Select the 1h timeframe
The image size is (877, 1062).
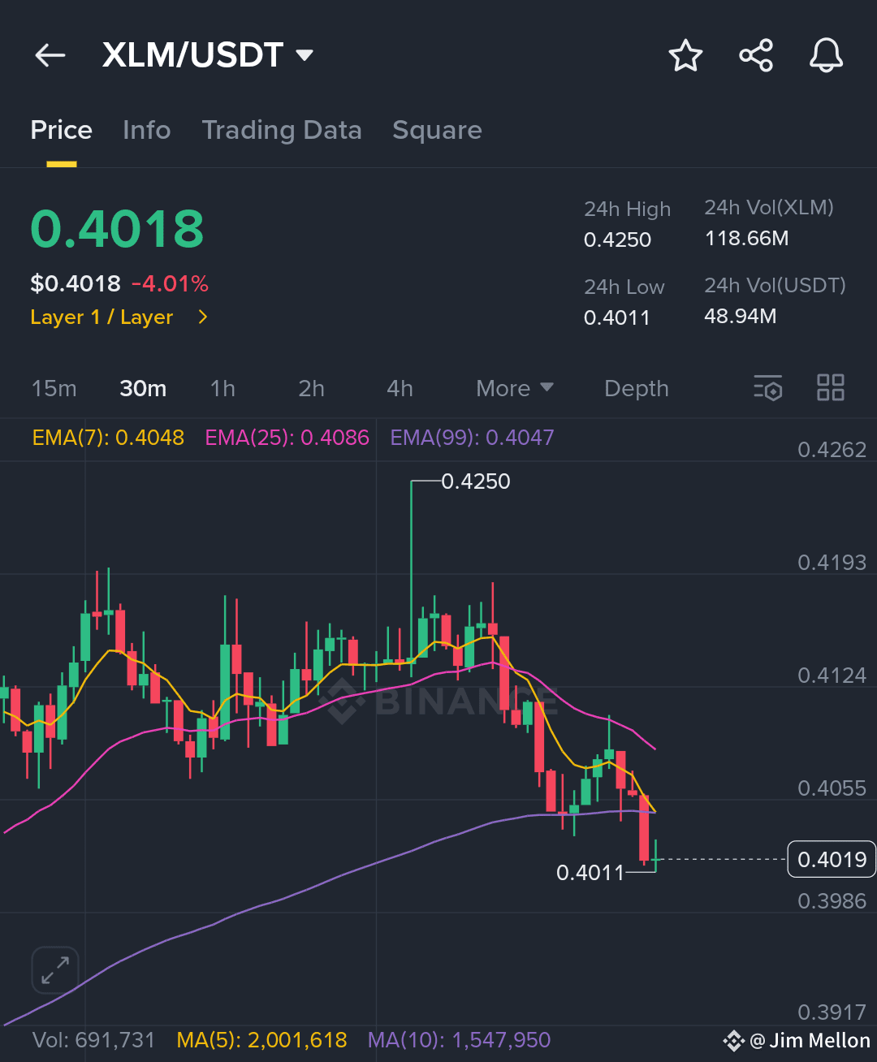(222, 388)
